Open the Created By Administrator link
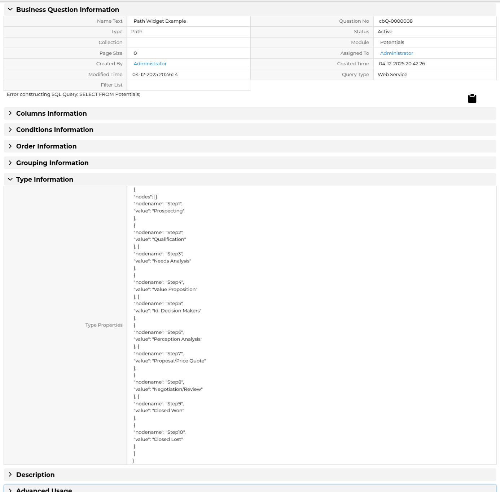The width and height of the screenshot is (500, 492). [150, 64]
